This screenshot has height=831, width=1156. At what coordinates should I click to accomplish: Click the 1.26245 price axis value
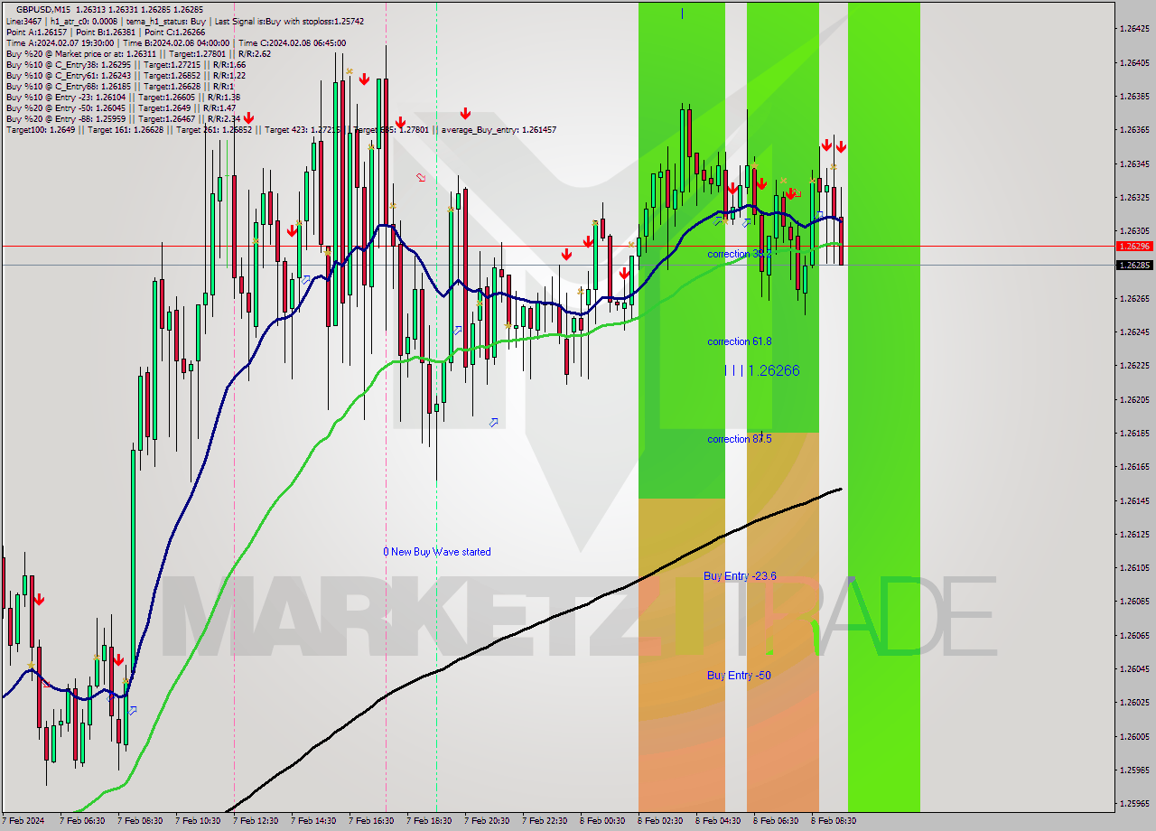(x=1134, y=331)
